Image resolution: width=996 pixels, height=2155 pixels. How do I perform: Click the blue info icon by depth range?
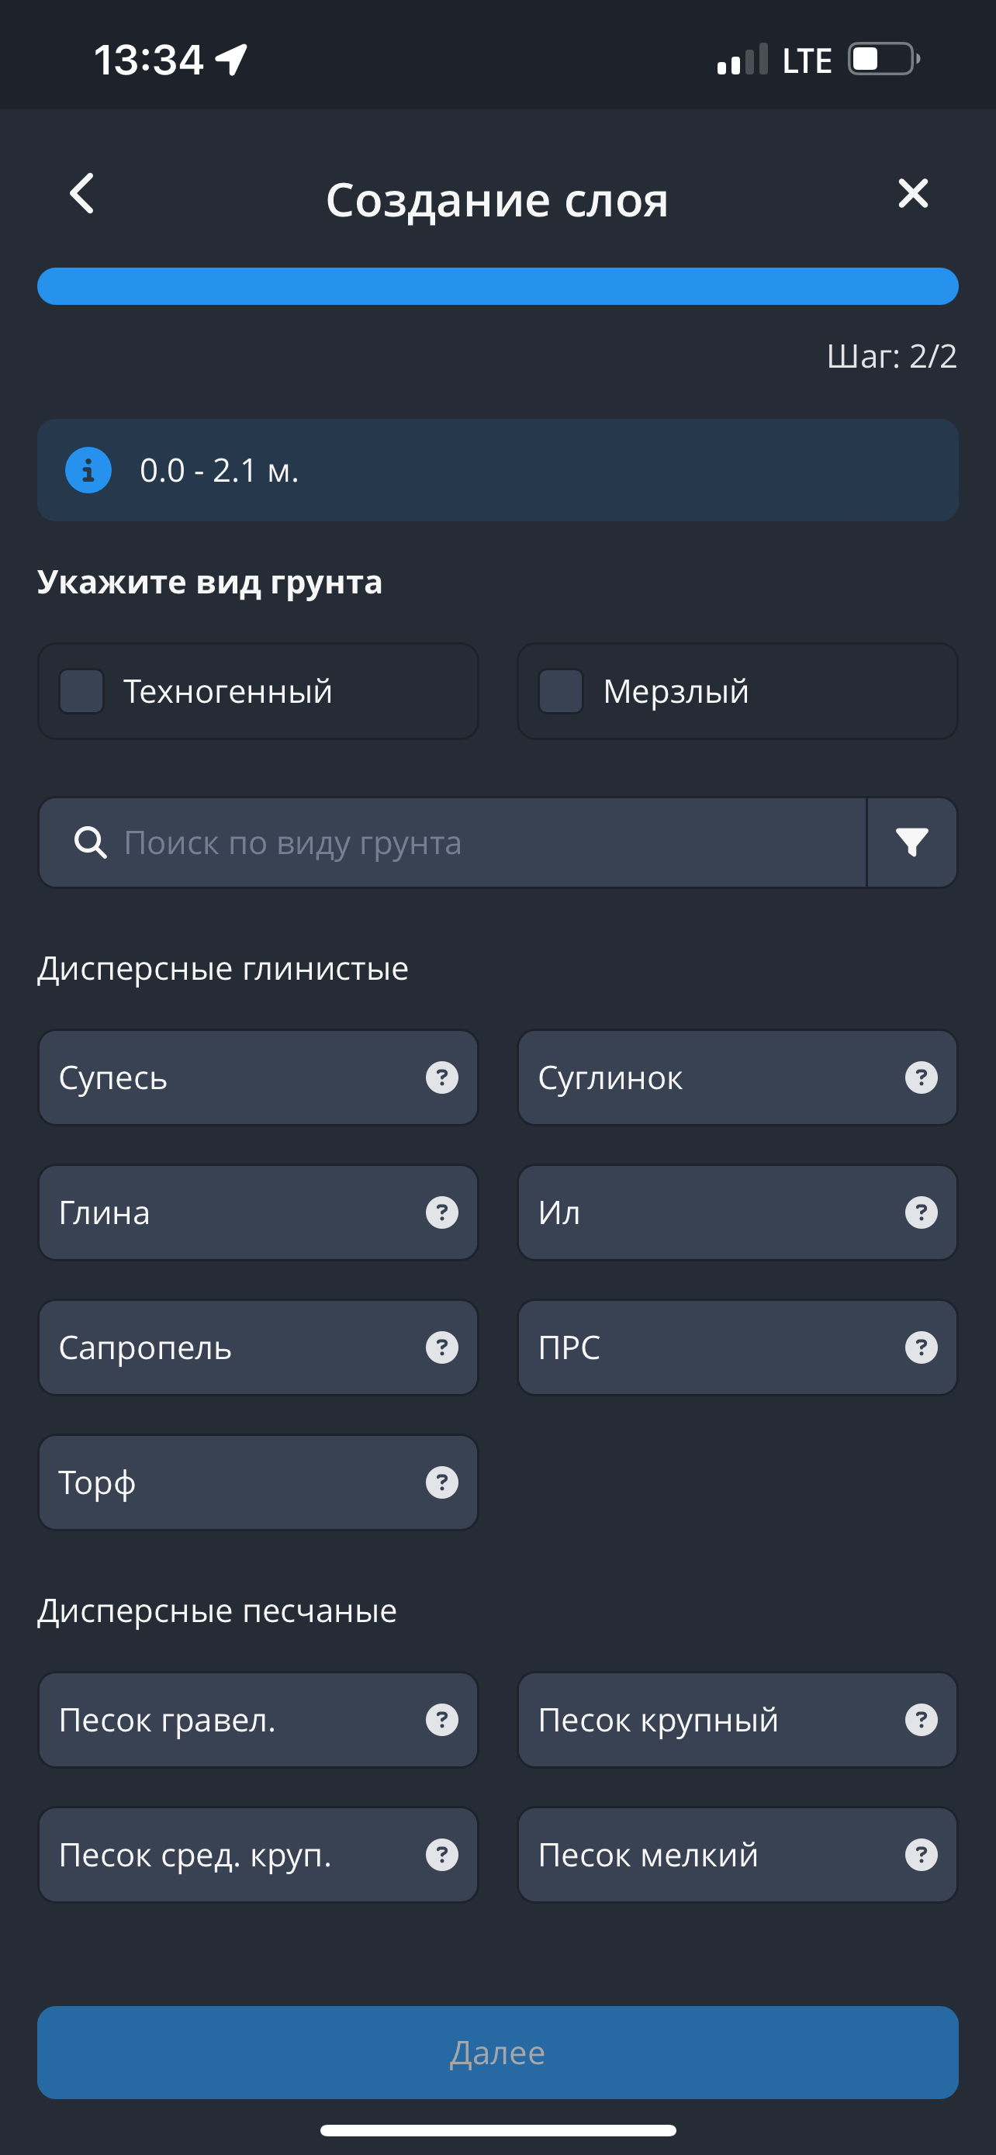88,470
